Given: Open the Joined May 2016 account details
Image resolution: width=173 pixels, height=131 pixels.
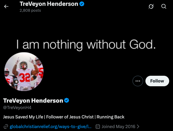Looking at the screenshot, I should (x=118, y=127).
